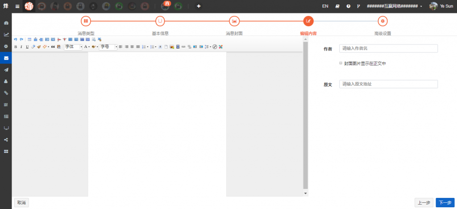Open the envelope messages sidebar icon
Screen dimensions: 457x209
[x=6, y=58]
